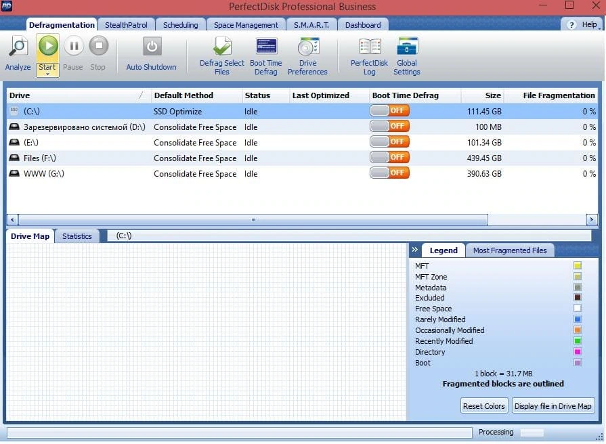Image resolution: width=606 pixels, height=444 pixels.
Task: Sort drives by the Drive column header
Action: point(79,95)
